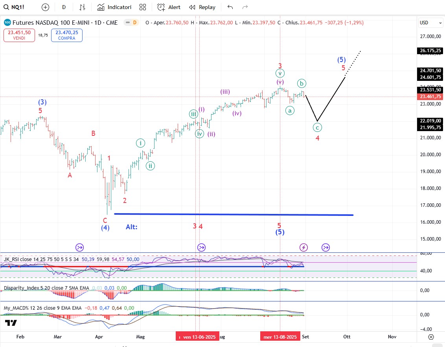Undo the last chart action
Viewport: 445px width, 347px height.
coord(230,7)
